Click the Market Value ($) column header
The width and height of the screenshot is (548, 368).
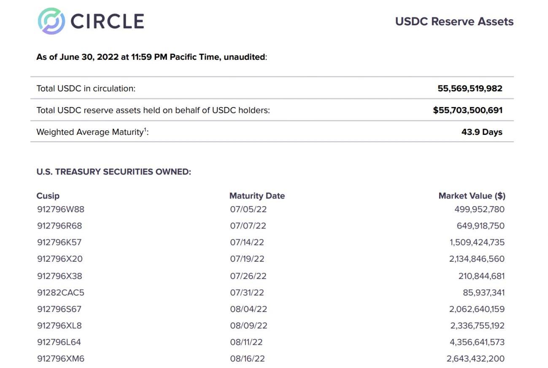[x=472, y=196]
